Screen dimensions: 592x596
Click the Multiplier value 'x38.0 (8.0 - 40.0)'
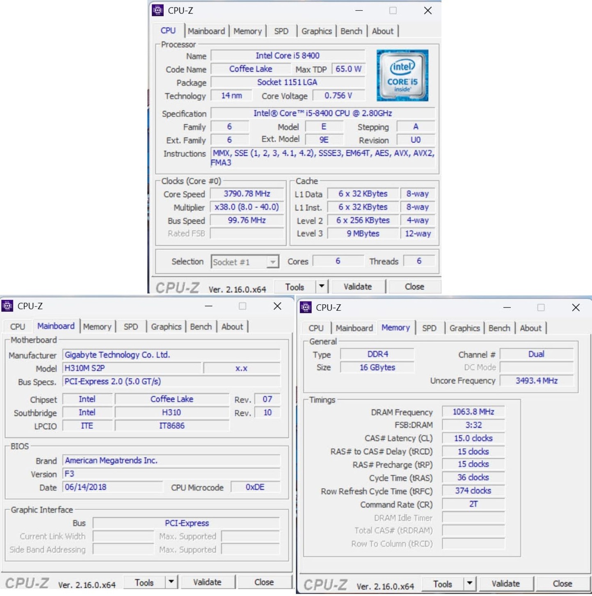(247, 207)
